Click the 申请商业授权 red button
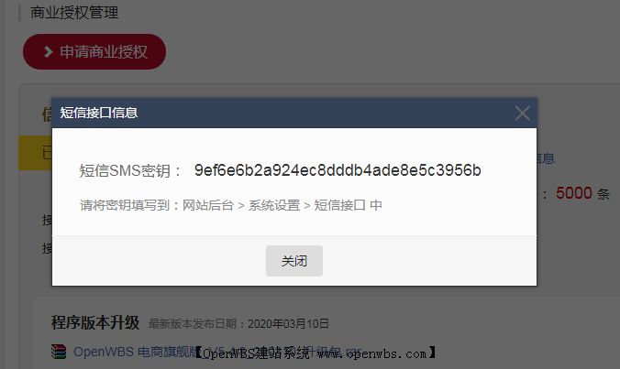Viewport: 620px width, 369px height. point(94,51)
